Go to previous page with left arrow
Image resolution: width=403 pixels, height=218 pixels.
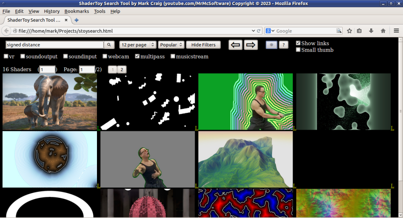(236, 45)
